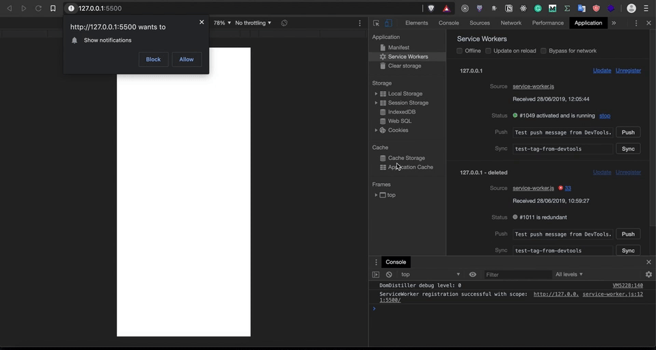Open the console context top dropdown
The height and width of the screenshot is (350, 656).
[x=430, y=275]
